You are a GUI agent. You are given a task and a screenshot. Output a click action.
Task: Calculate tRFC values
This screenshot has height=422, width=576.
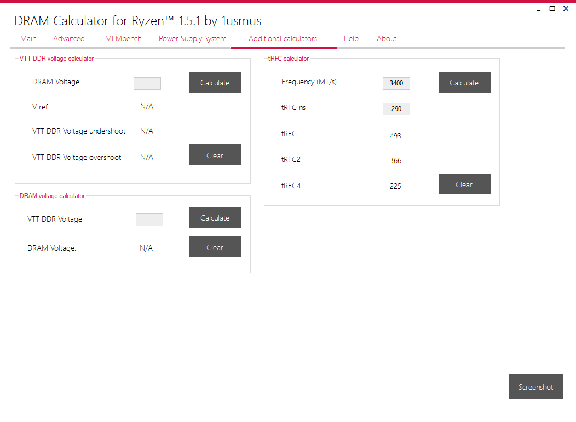coord(464,82)
